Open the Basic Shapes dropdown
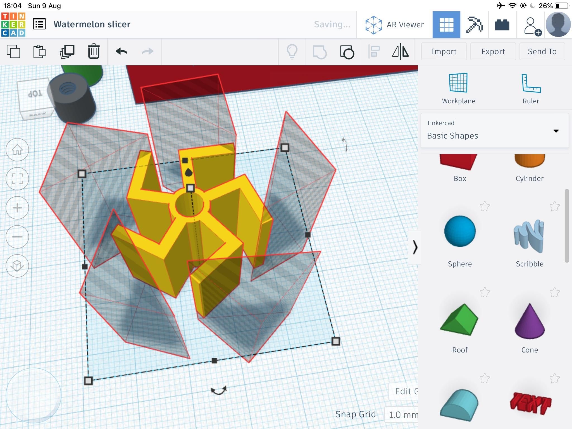 pyautogui.click(x=495, y=131)
